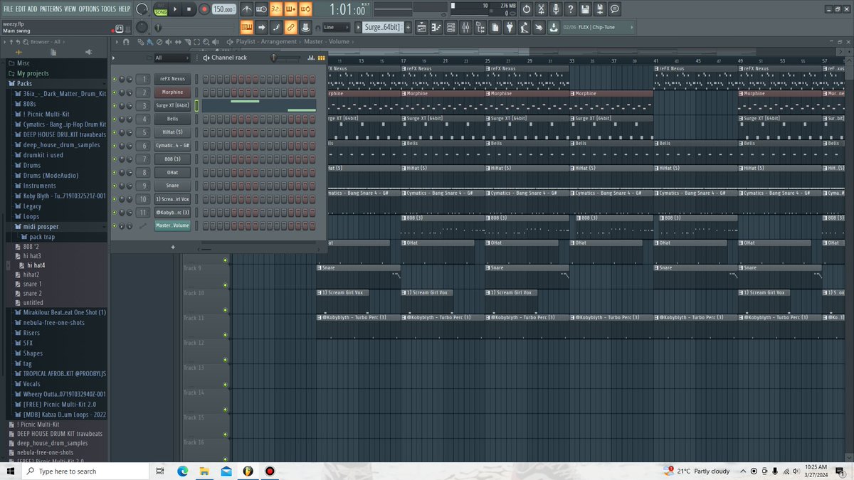Select the 'hi hat4' browser item

(x=36, y=265)
